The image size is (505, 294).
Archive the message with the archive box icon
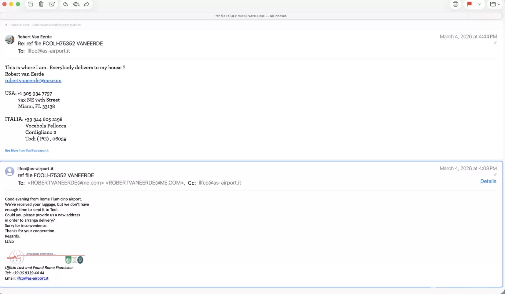tap(31, 4)
